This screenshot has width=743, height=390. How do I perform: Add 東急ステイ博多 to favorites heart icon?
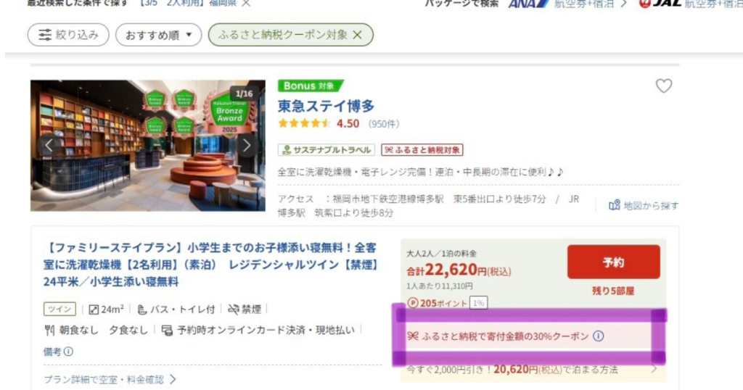pyautogui.click(x=663, y=86)
